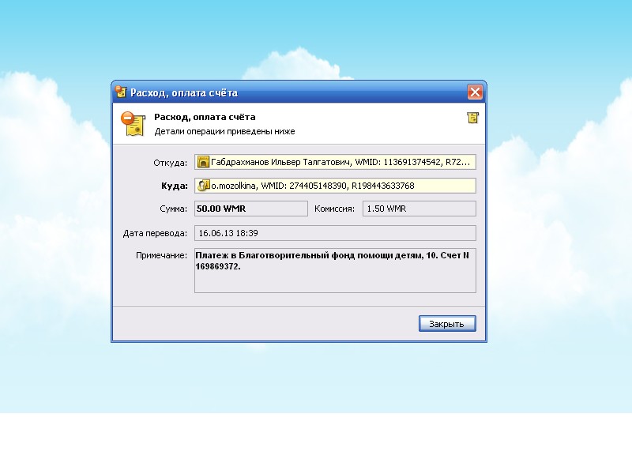This screenshot has height=474, width=632.
Task: Click the 'Дата перевода:' label
Action: click(x=155, y=233)
